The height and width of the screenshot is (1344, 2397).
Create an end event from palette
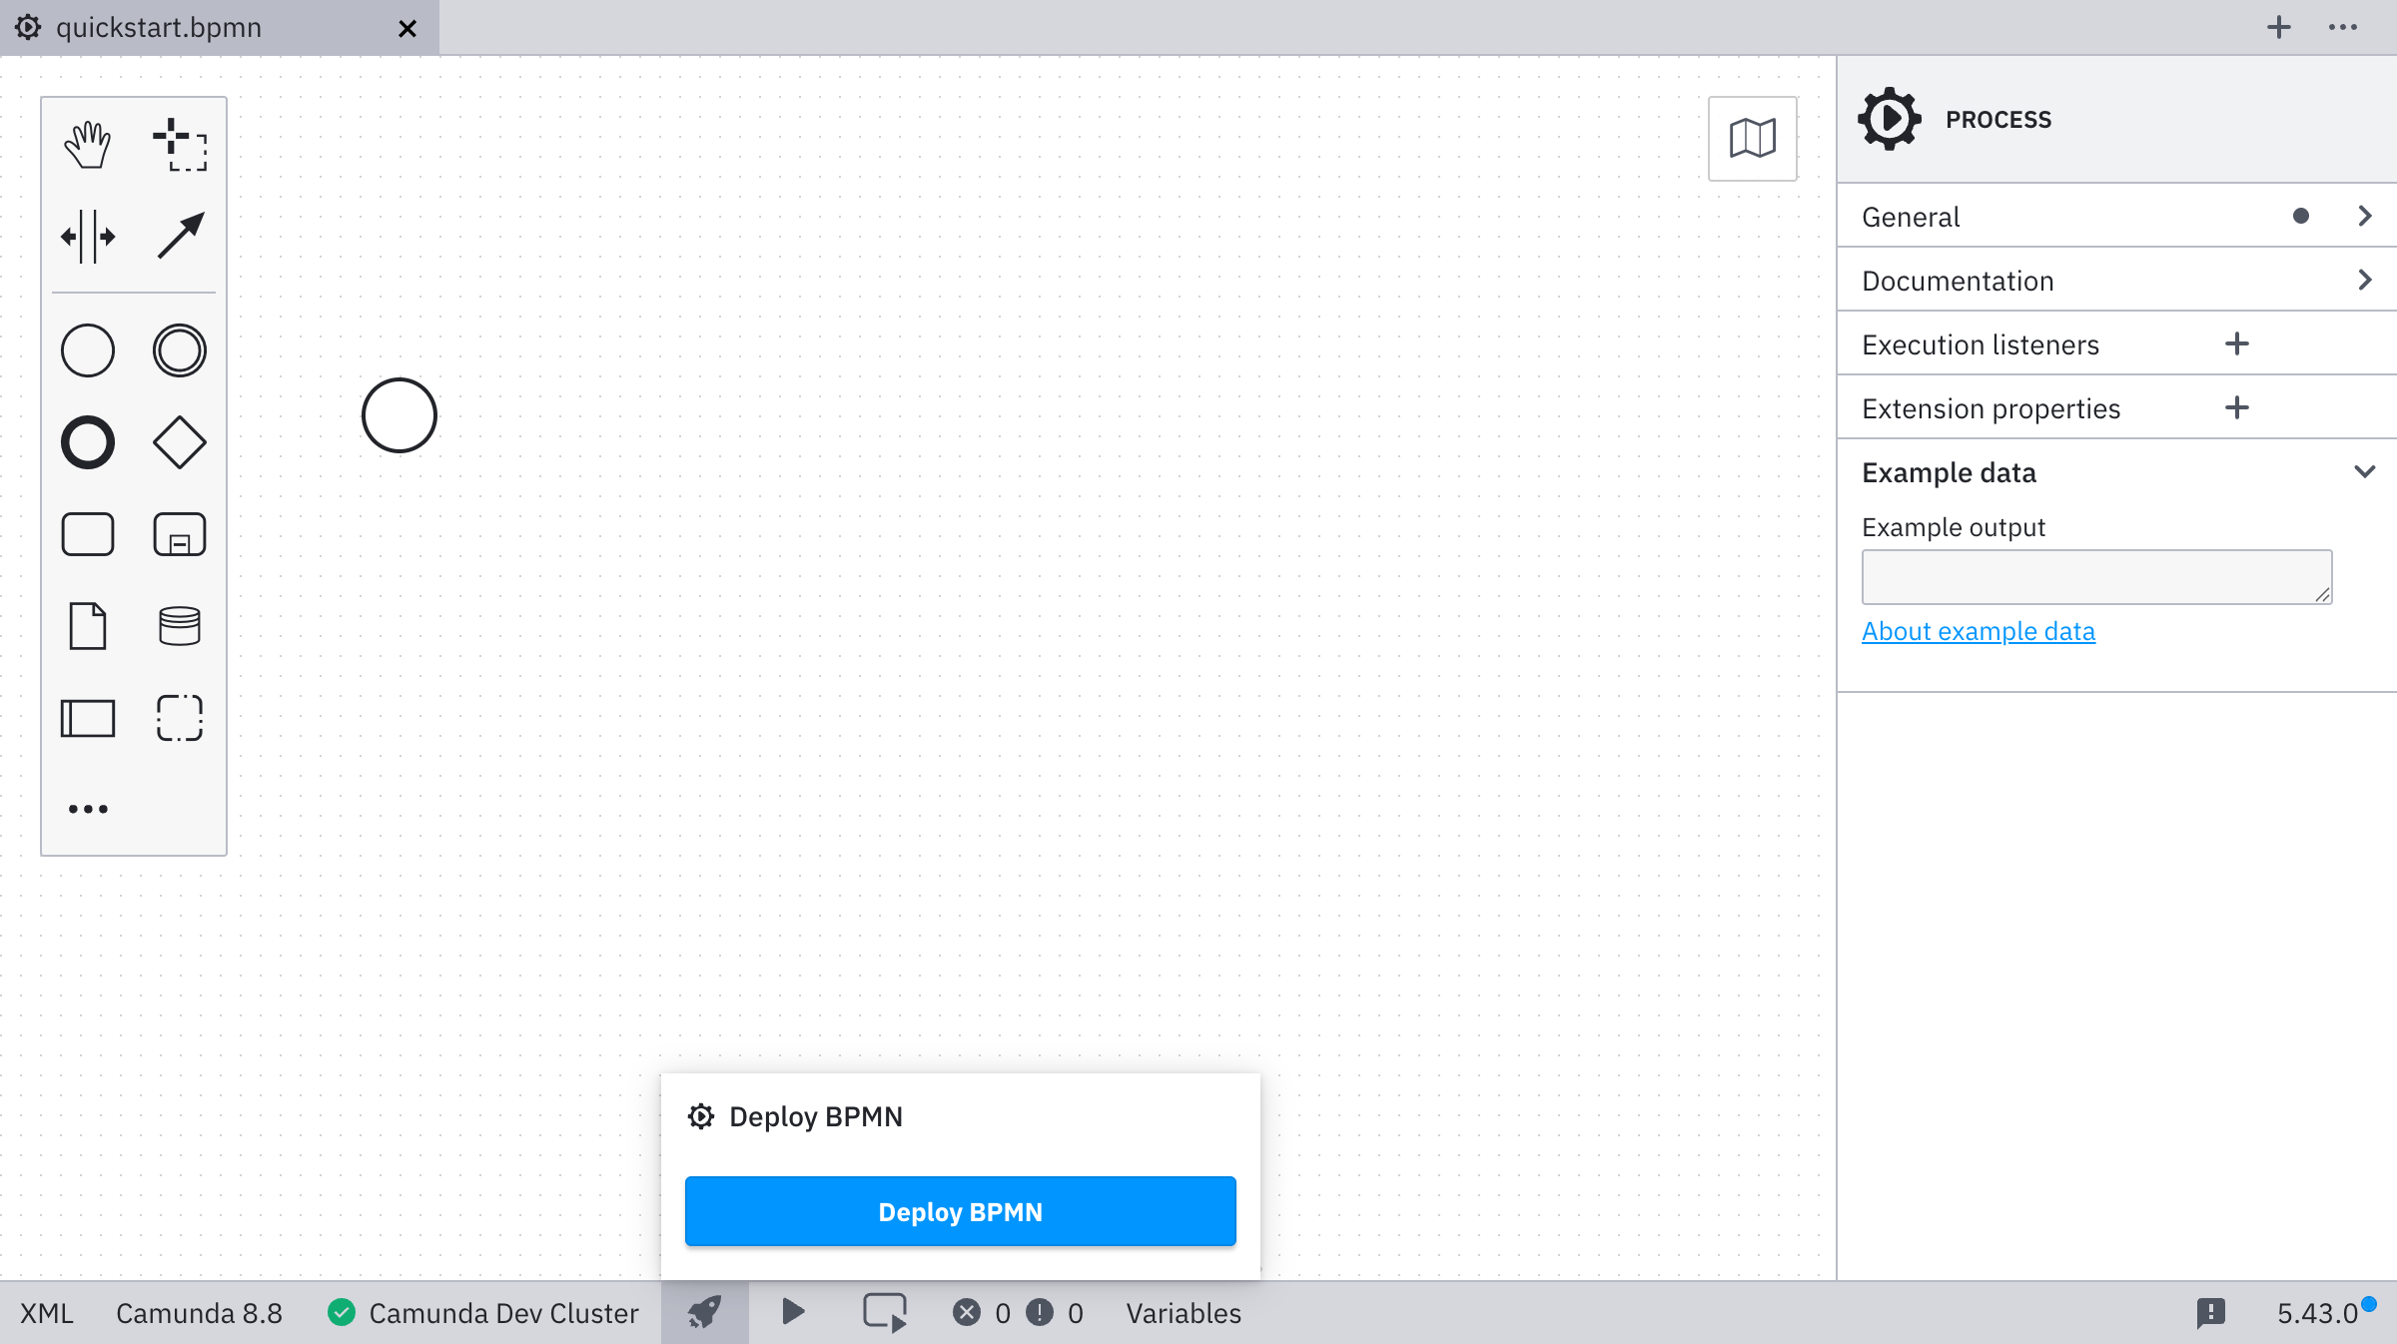tap(88, 442)
